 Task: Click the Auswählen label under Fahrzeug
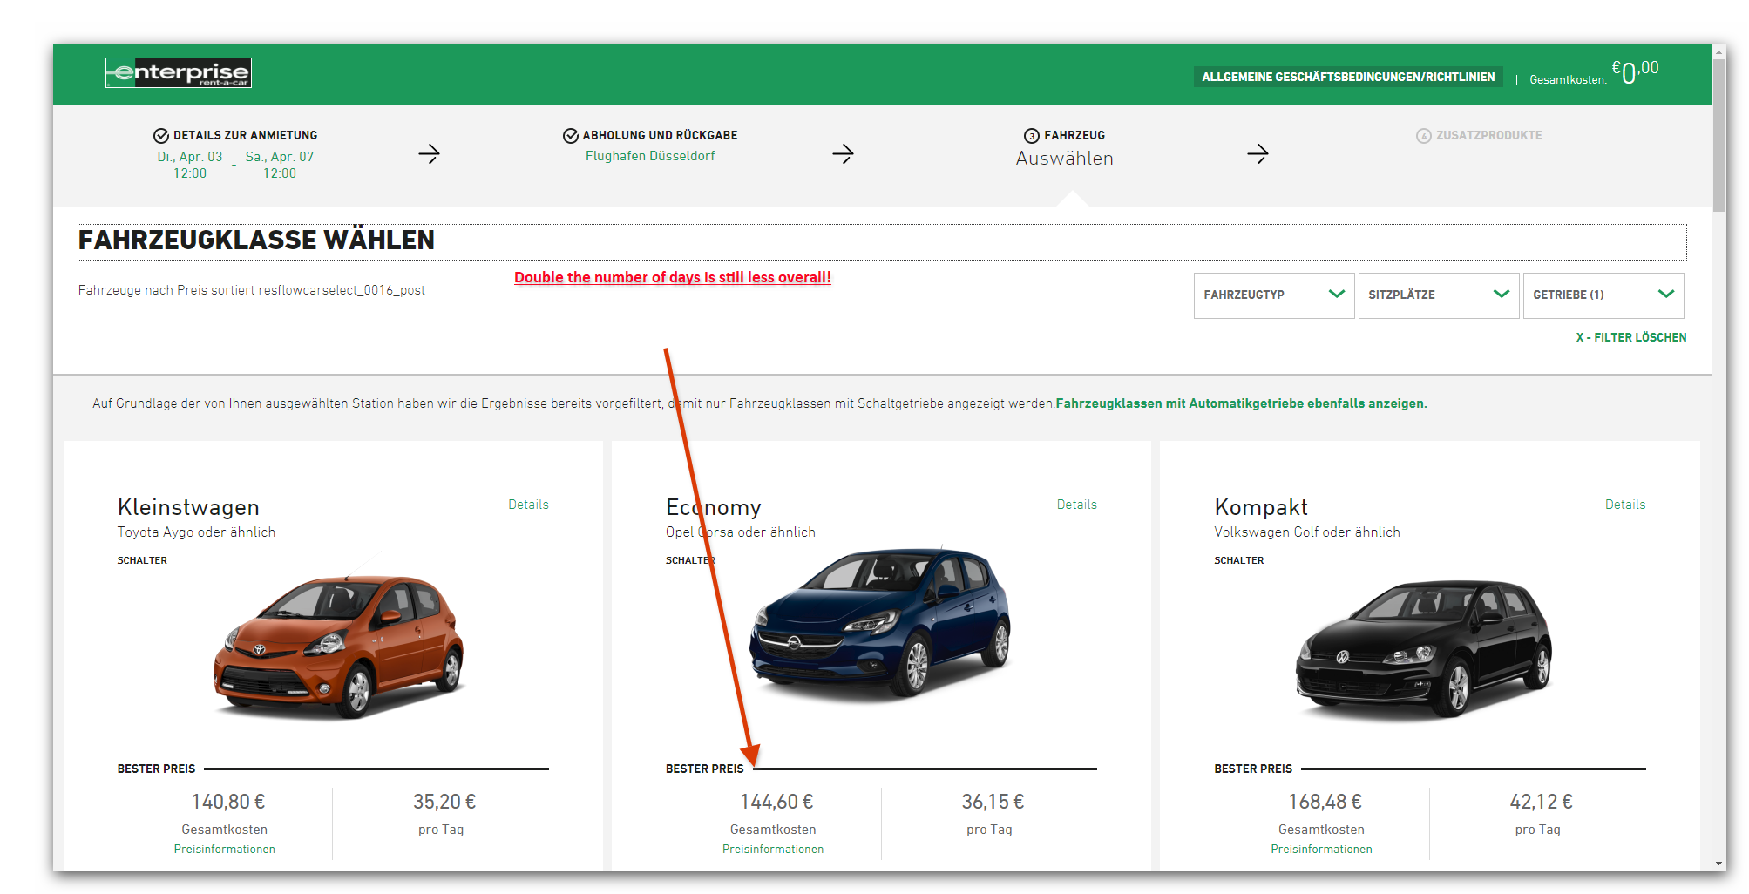(1064, 159)
